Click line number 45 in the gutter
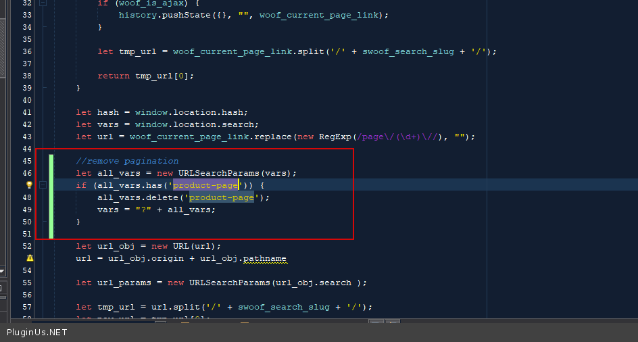This screenshot has height=342, width=638. click(x=27, y=161)
